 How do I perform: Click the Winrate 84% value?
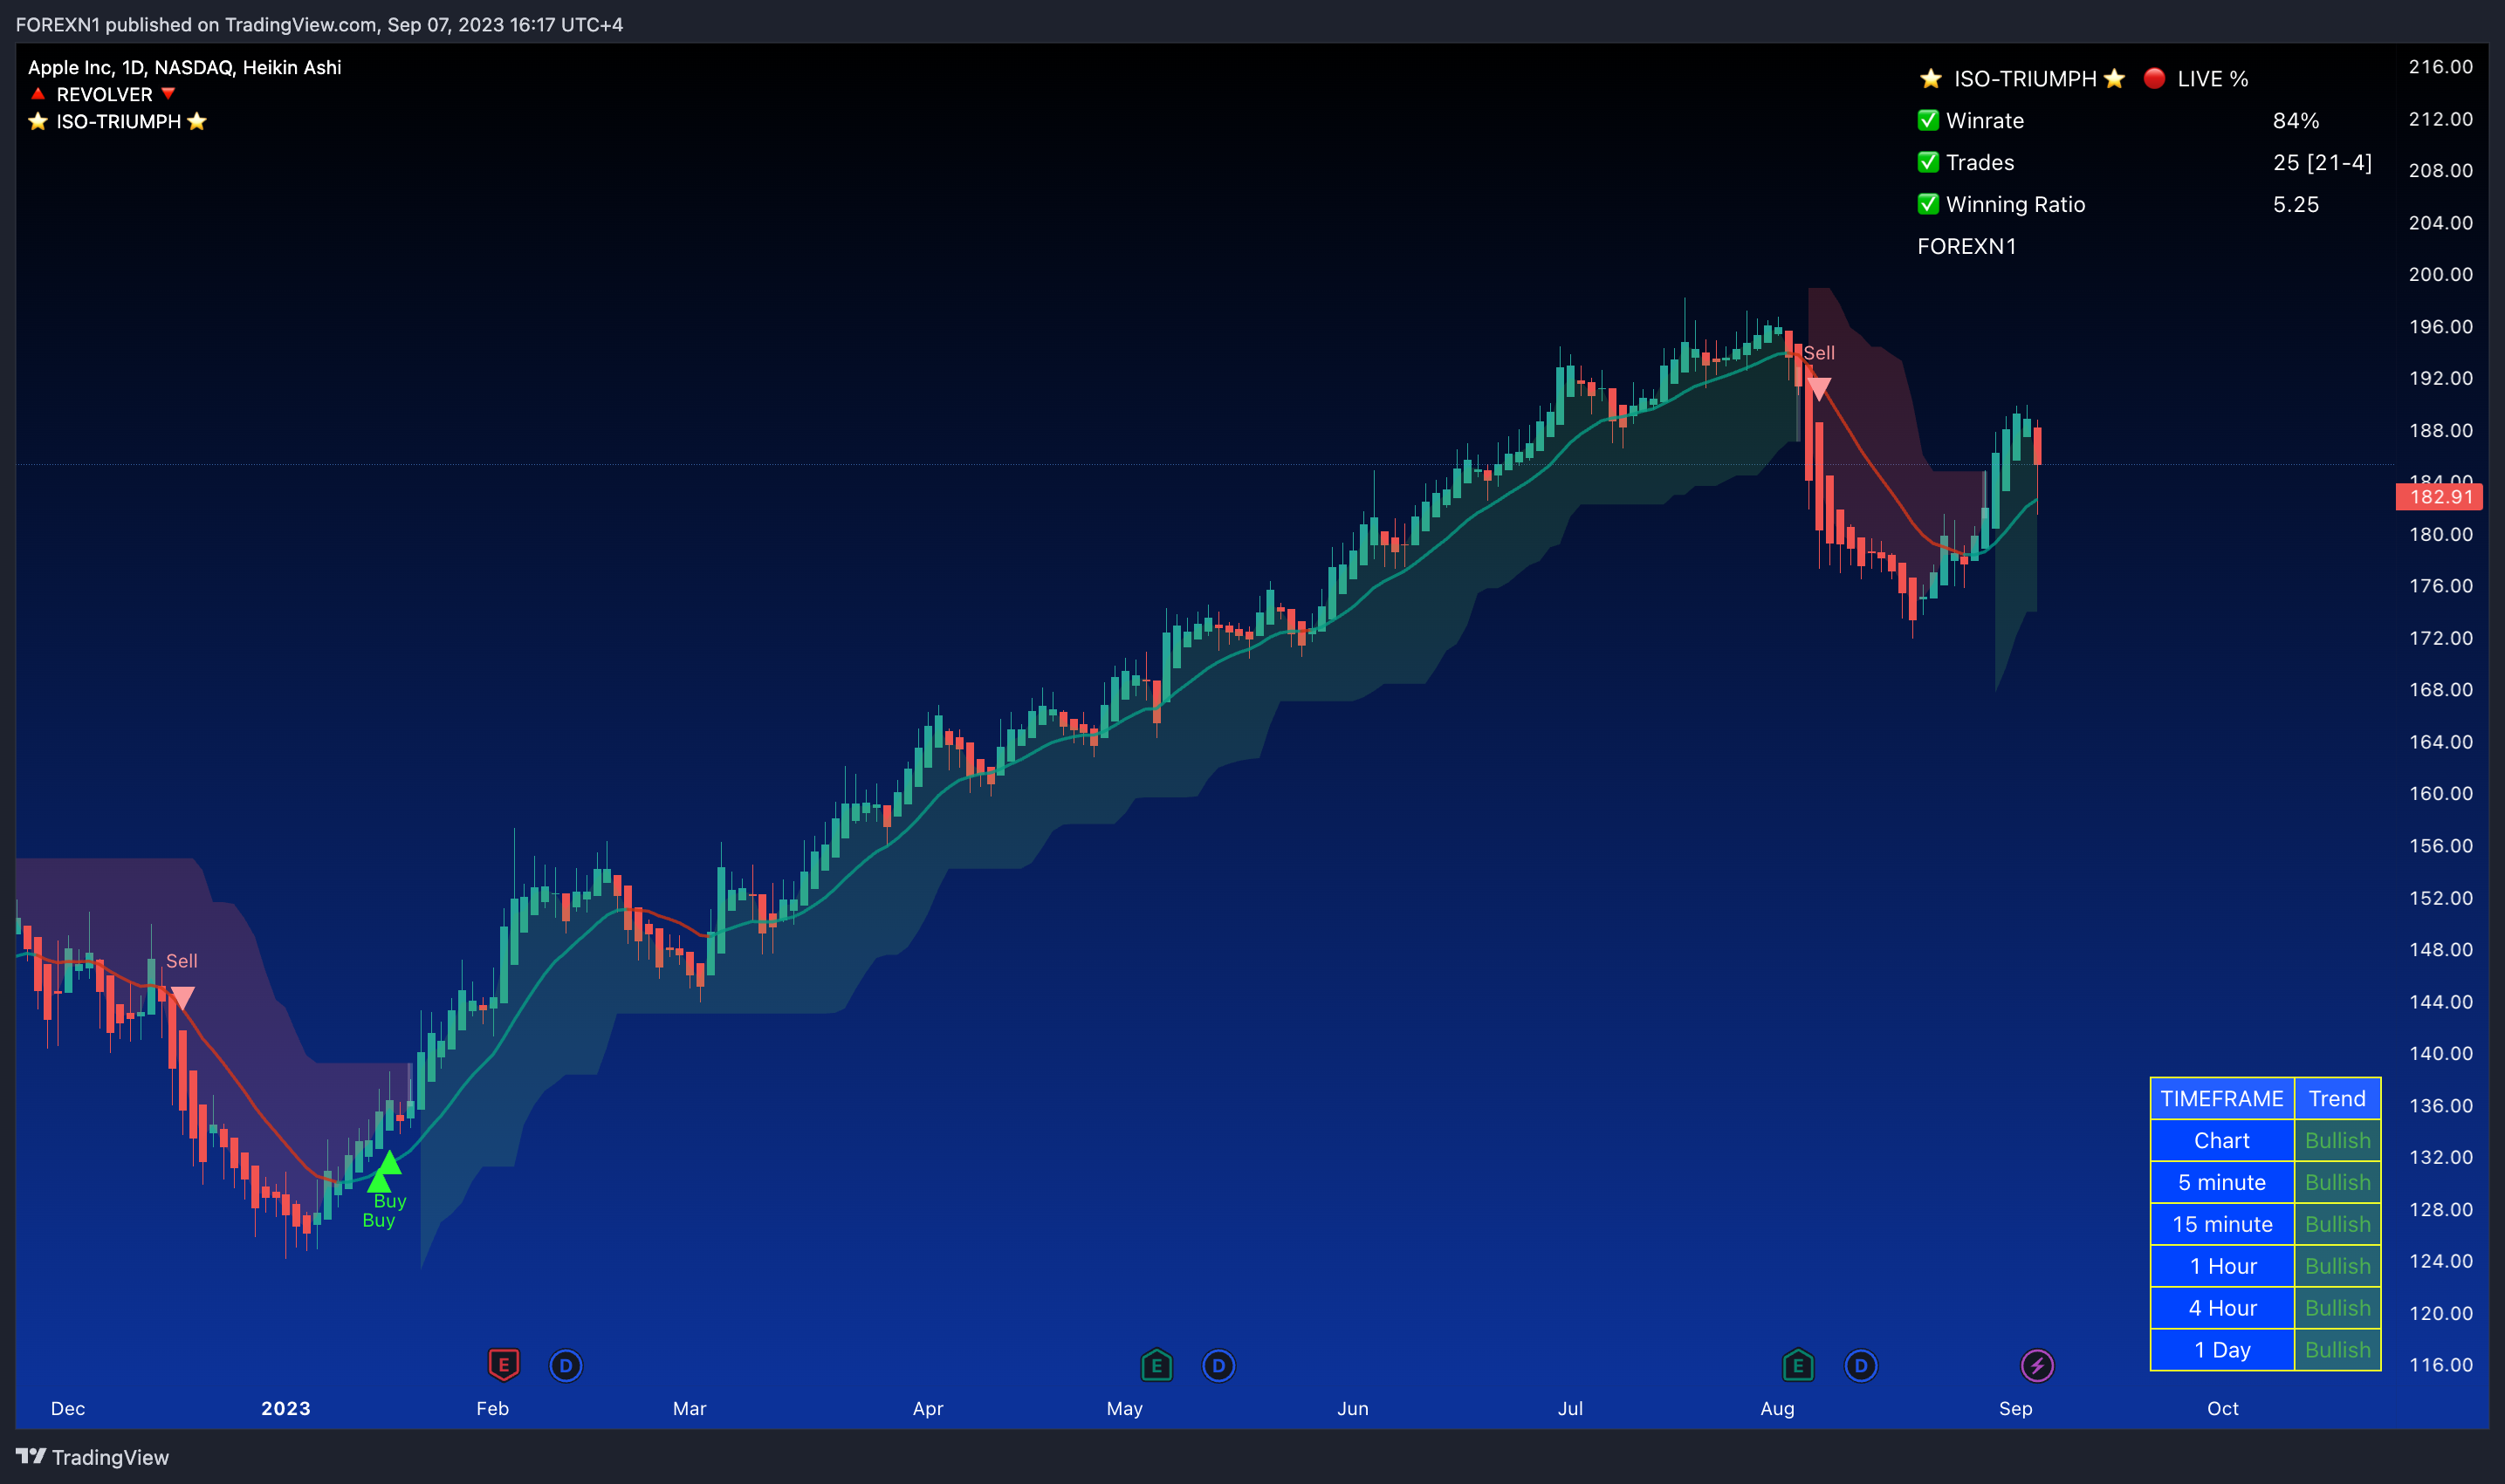click(x=2295, y=120)
